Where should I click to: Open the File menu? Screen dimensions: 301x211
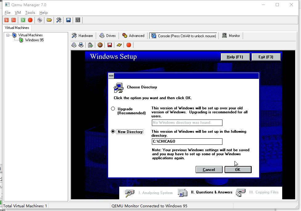click(x=7, y=13)
